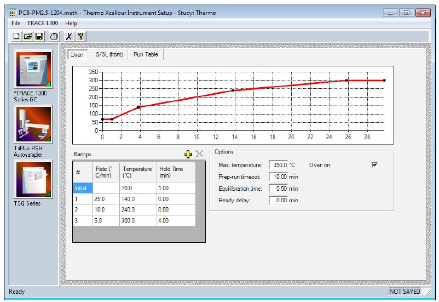Add a new ramp with the plus icon
Image resolution: width=439 pixels, height=302 pixels.
pos(188,155)
